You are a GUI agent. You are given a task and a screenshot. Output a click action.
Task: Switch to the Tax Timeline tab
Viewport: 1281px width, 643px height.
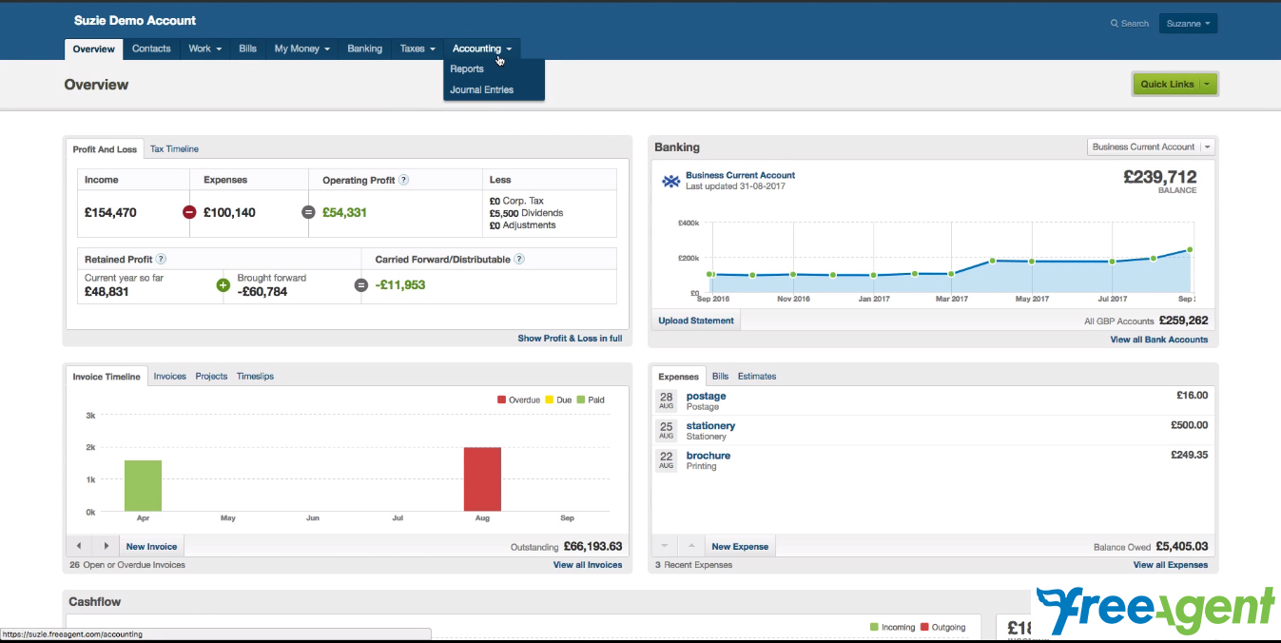pyautogui.click(x=174, y=148)
